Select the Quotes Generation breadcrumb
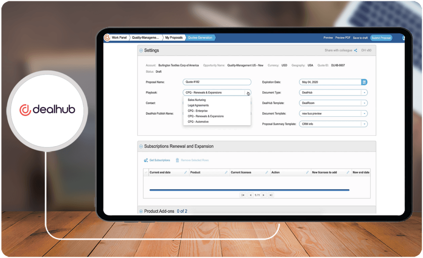 [x=200, y=38]
